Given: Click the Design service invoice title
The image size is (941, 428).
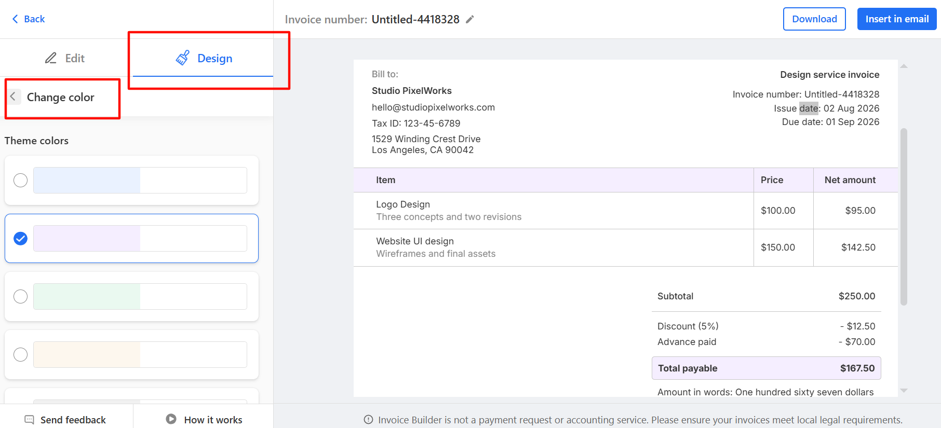Looking at the screenshot, I should click(829, 75).
